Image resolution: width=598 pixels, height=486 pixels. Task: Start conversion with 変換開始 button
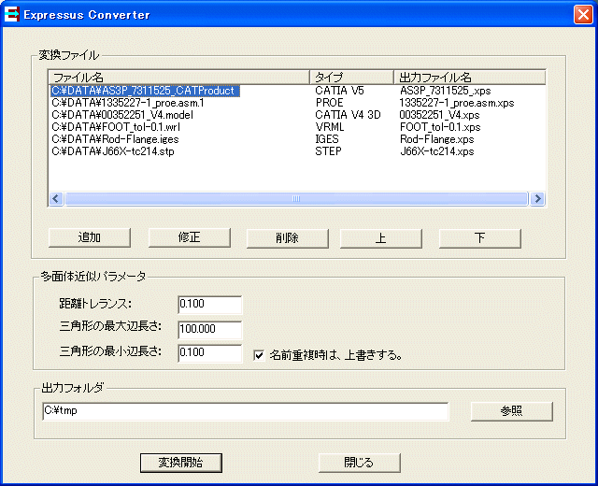point(180,462)
